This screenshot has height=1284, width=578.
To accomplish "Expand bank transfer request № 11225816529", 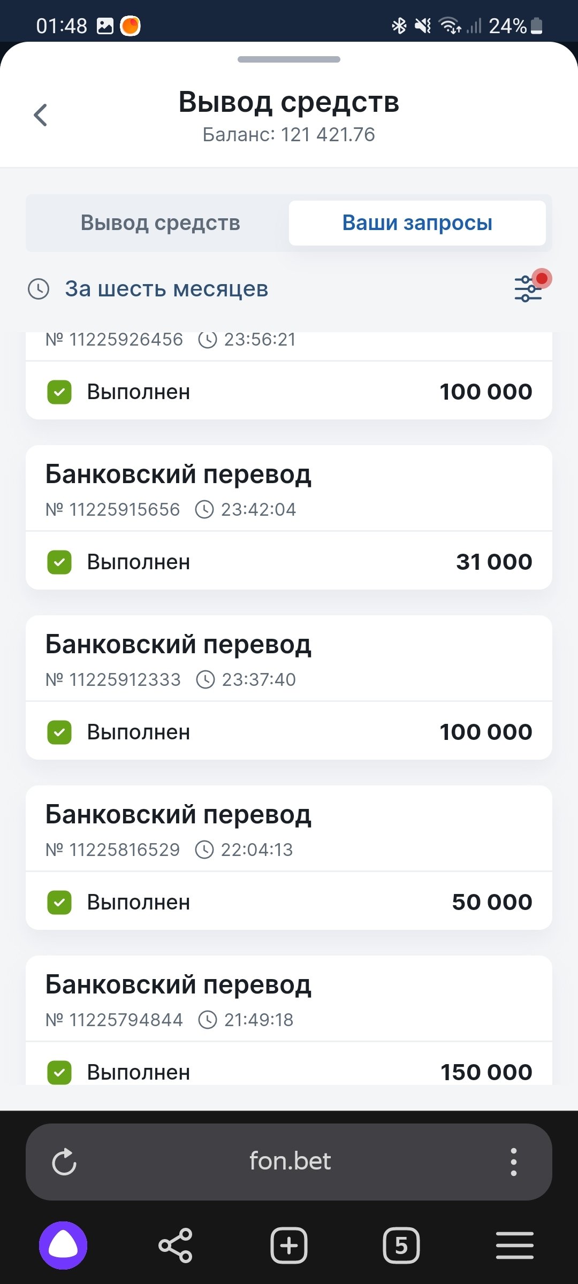I will pos(289,828).
